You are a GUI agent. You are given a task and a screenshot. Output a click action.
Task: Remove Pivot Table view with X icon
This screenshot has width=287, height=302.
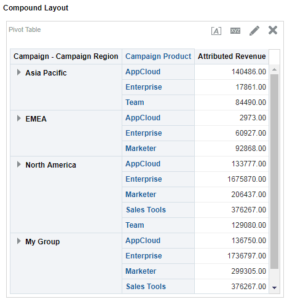273,30
